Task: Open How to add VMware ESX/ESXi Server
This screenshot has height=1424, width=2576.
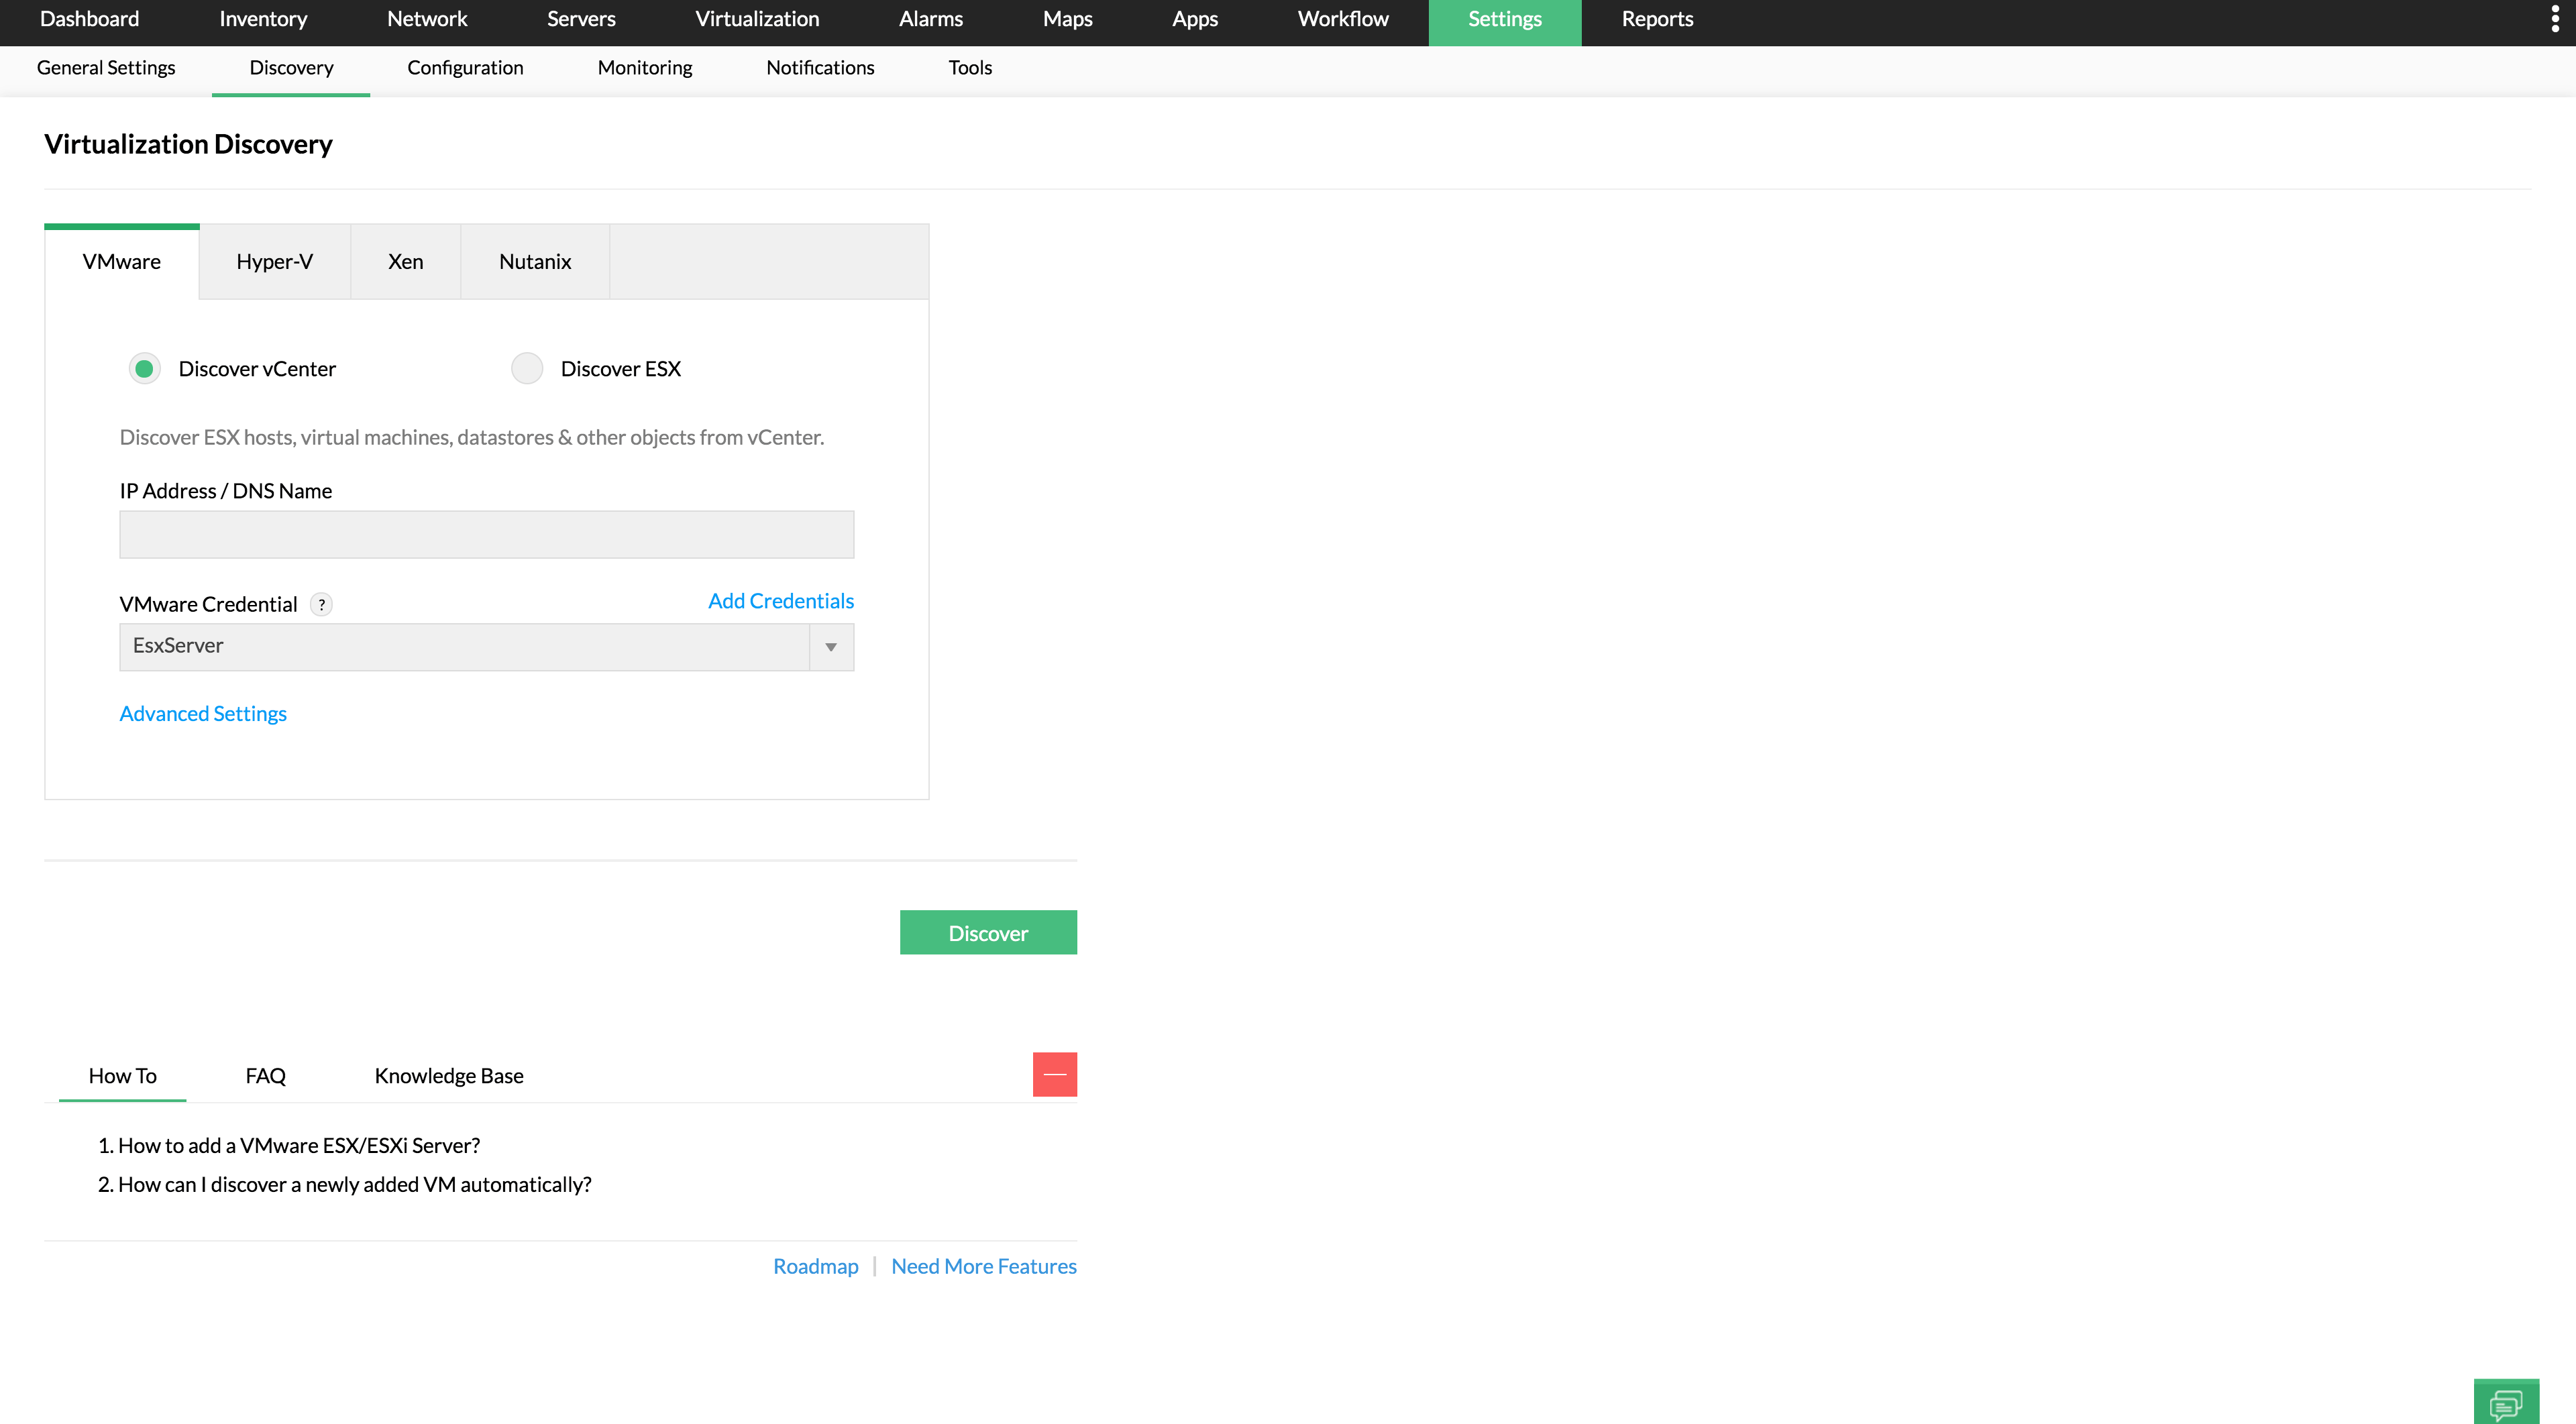Action: point(298,1145)
